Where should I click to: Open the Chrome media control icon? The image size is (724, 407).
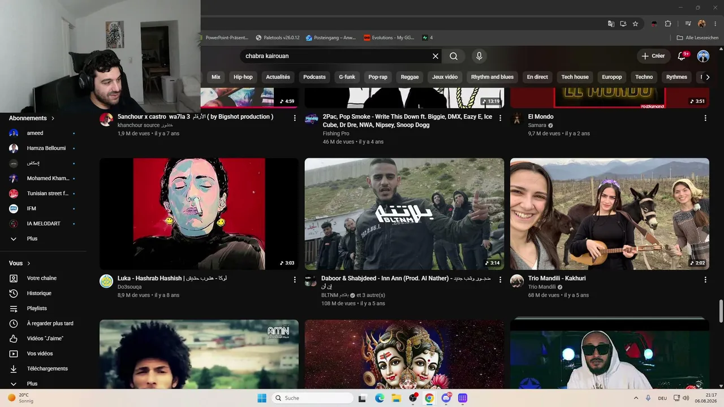[688, 24]
